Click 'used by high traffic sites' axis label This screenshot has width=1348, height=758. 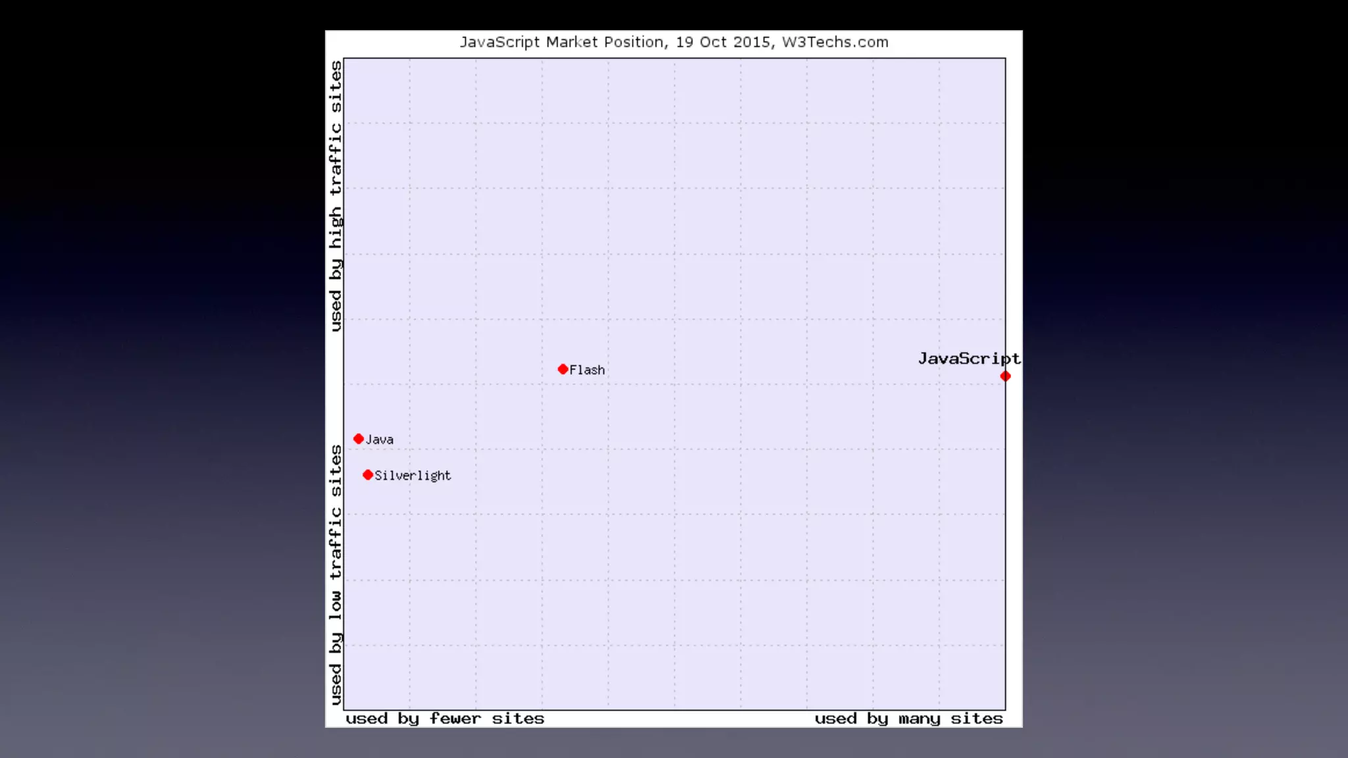[x=336, y=196]
